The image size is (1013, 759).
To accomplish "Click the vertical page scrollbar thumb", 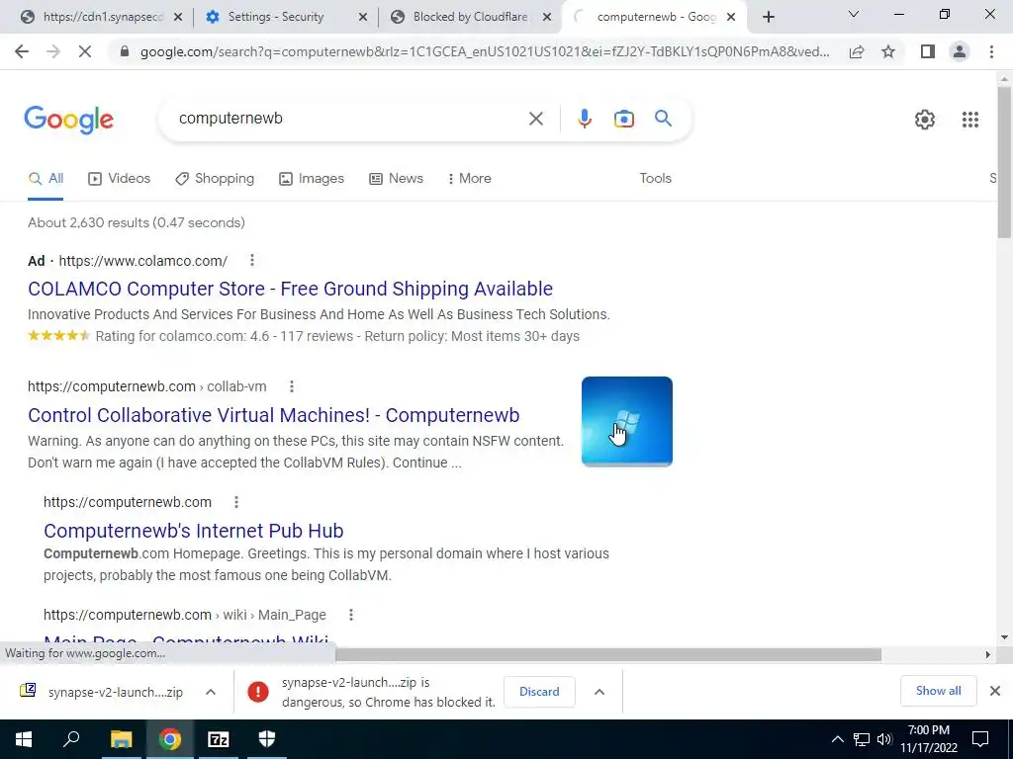I will (1004, 161).
